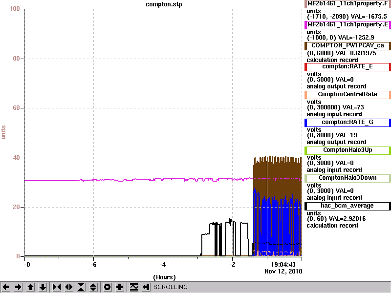This screenshot has height=293, width=391.
Task: Click the circle auto-scale icon
Action: [107, 287]
